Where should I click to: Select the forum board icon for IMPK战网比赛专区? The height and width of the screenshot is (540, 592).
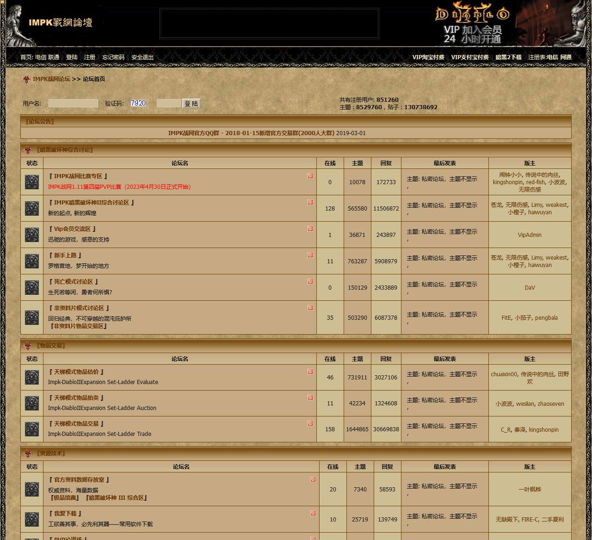(31, 182)
